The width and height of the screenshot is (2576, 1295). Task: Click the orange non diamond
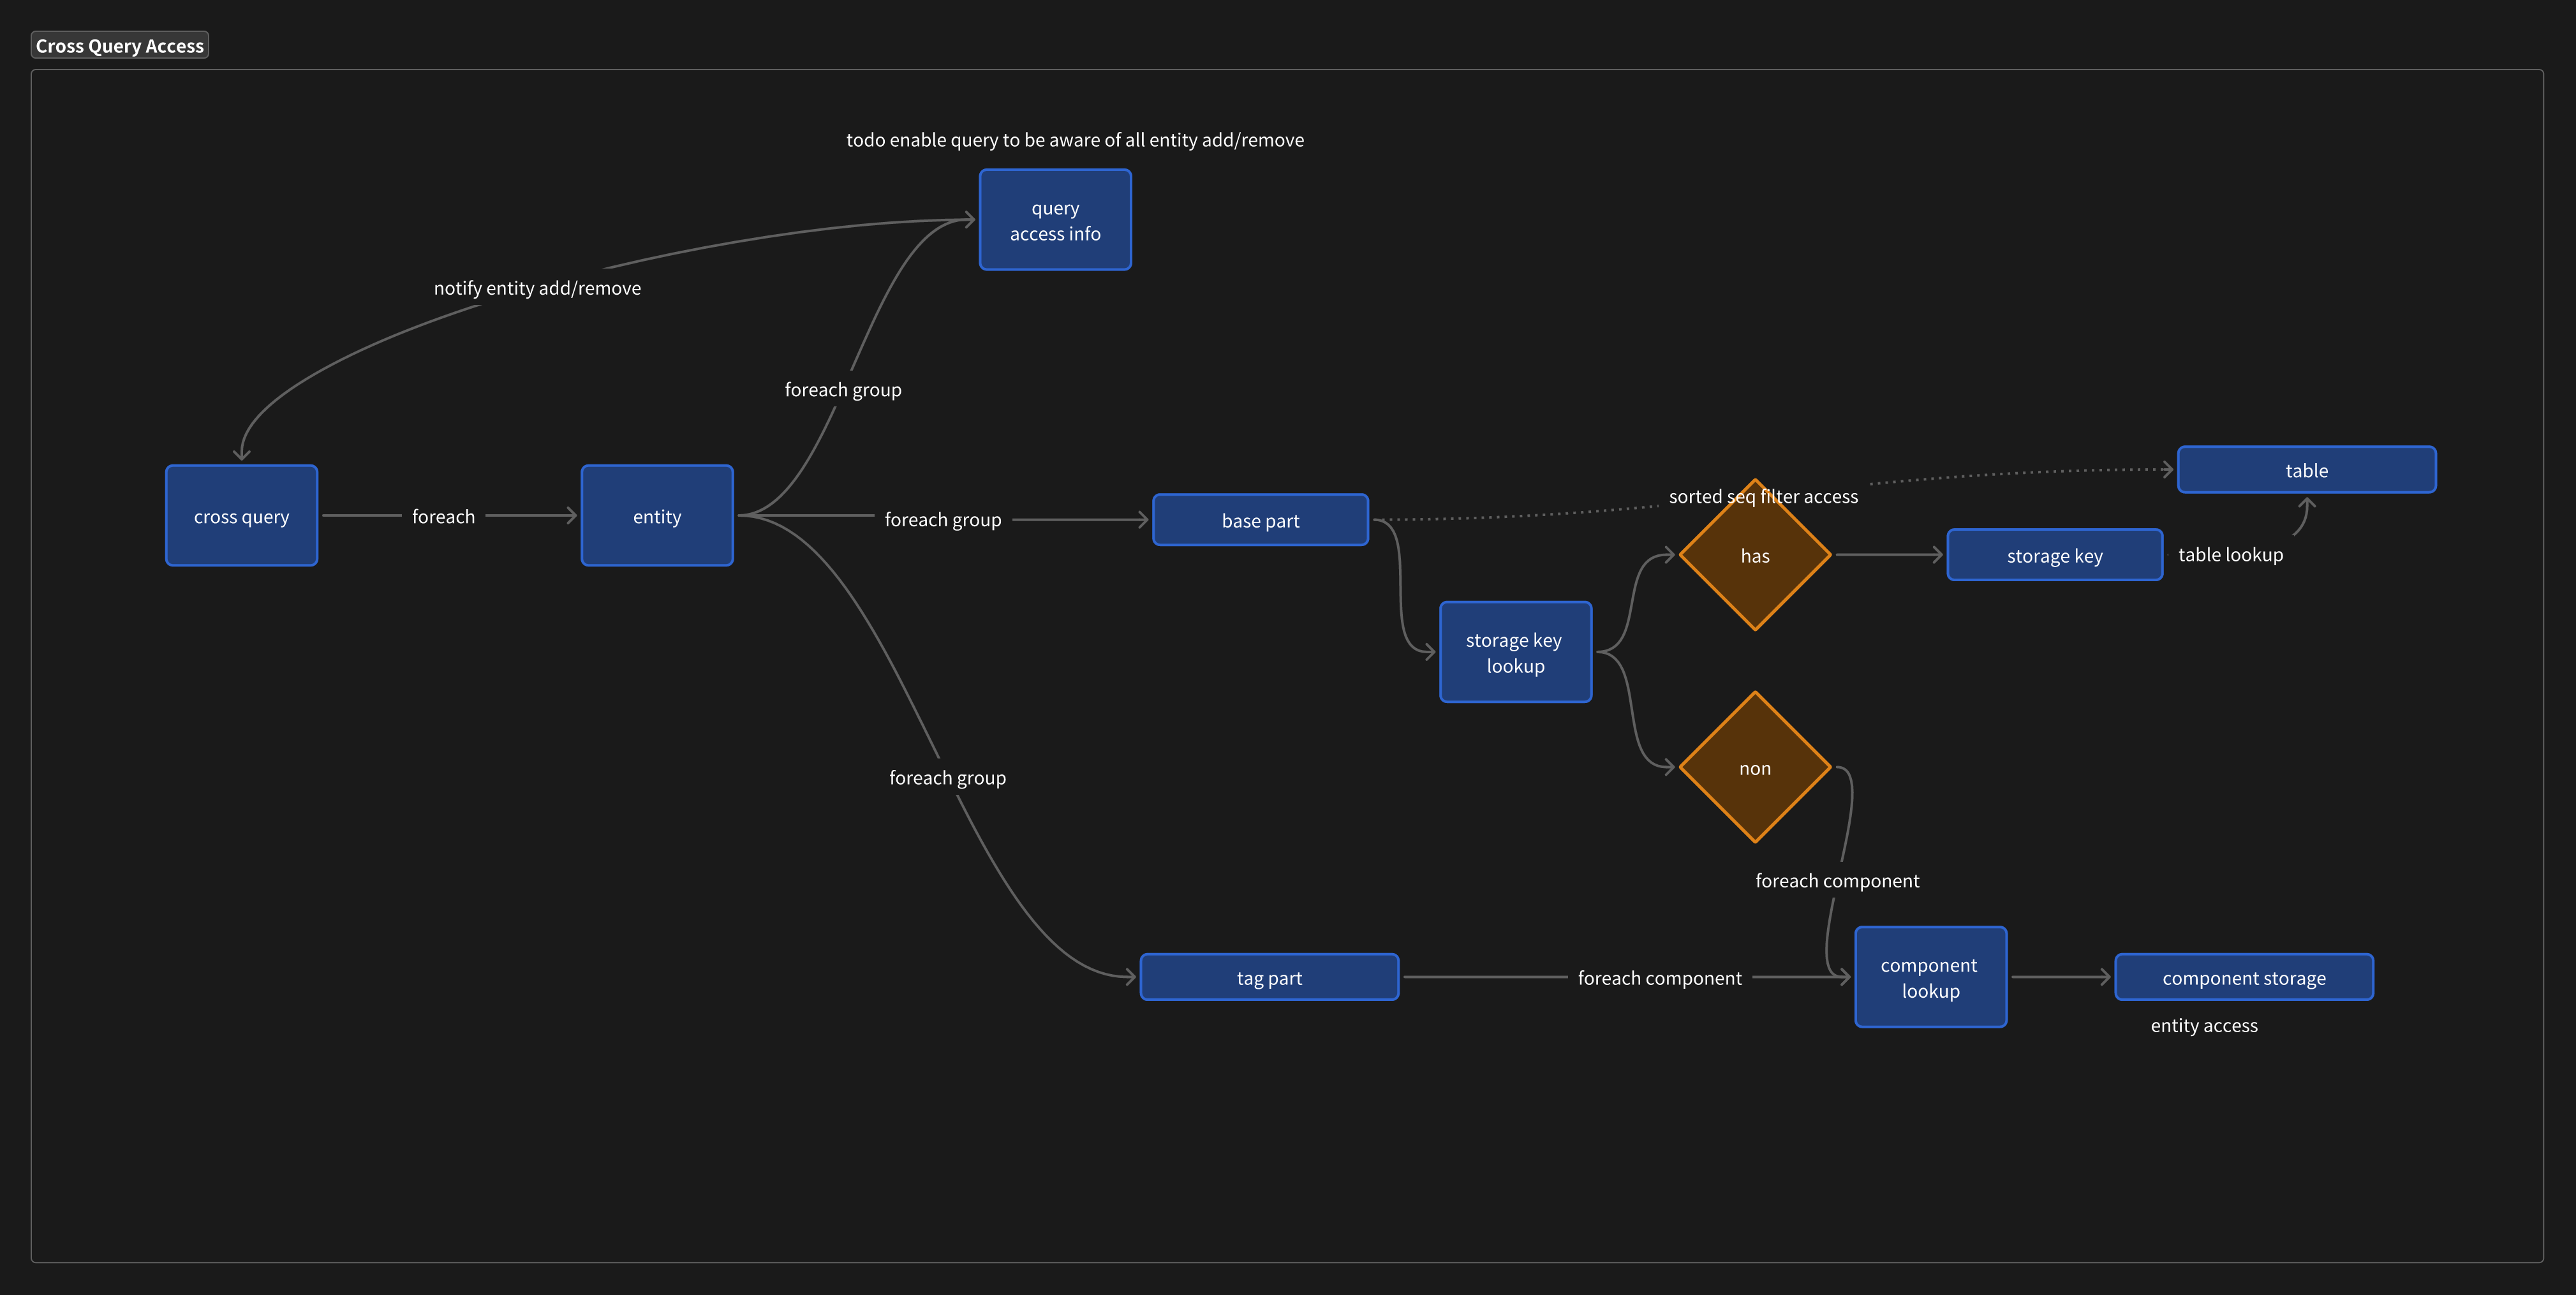1755,768
